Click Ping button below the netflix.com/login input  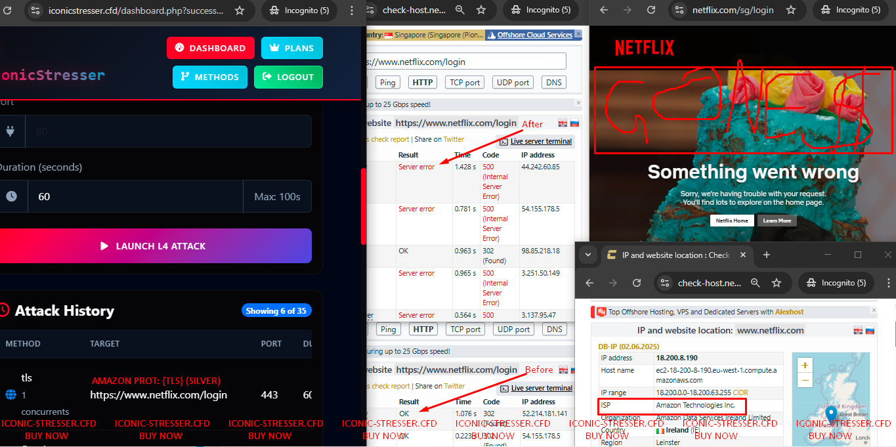tap(388, 82)
